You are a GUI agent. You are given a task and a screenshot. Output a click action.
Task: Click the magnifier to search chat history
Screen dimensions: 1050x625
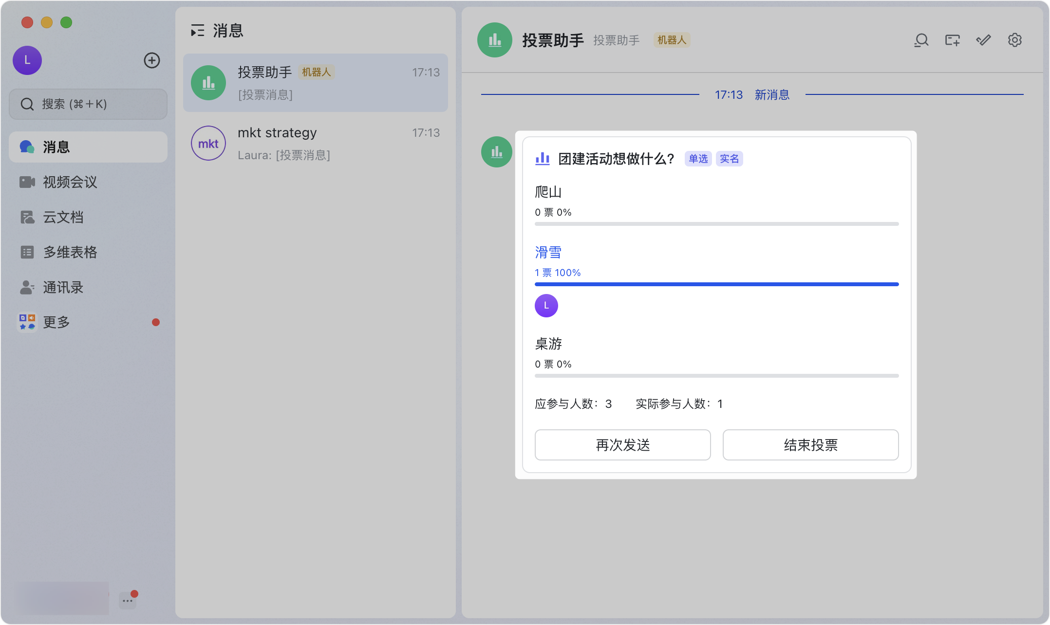coord(921,40)
